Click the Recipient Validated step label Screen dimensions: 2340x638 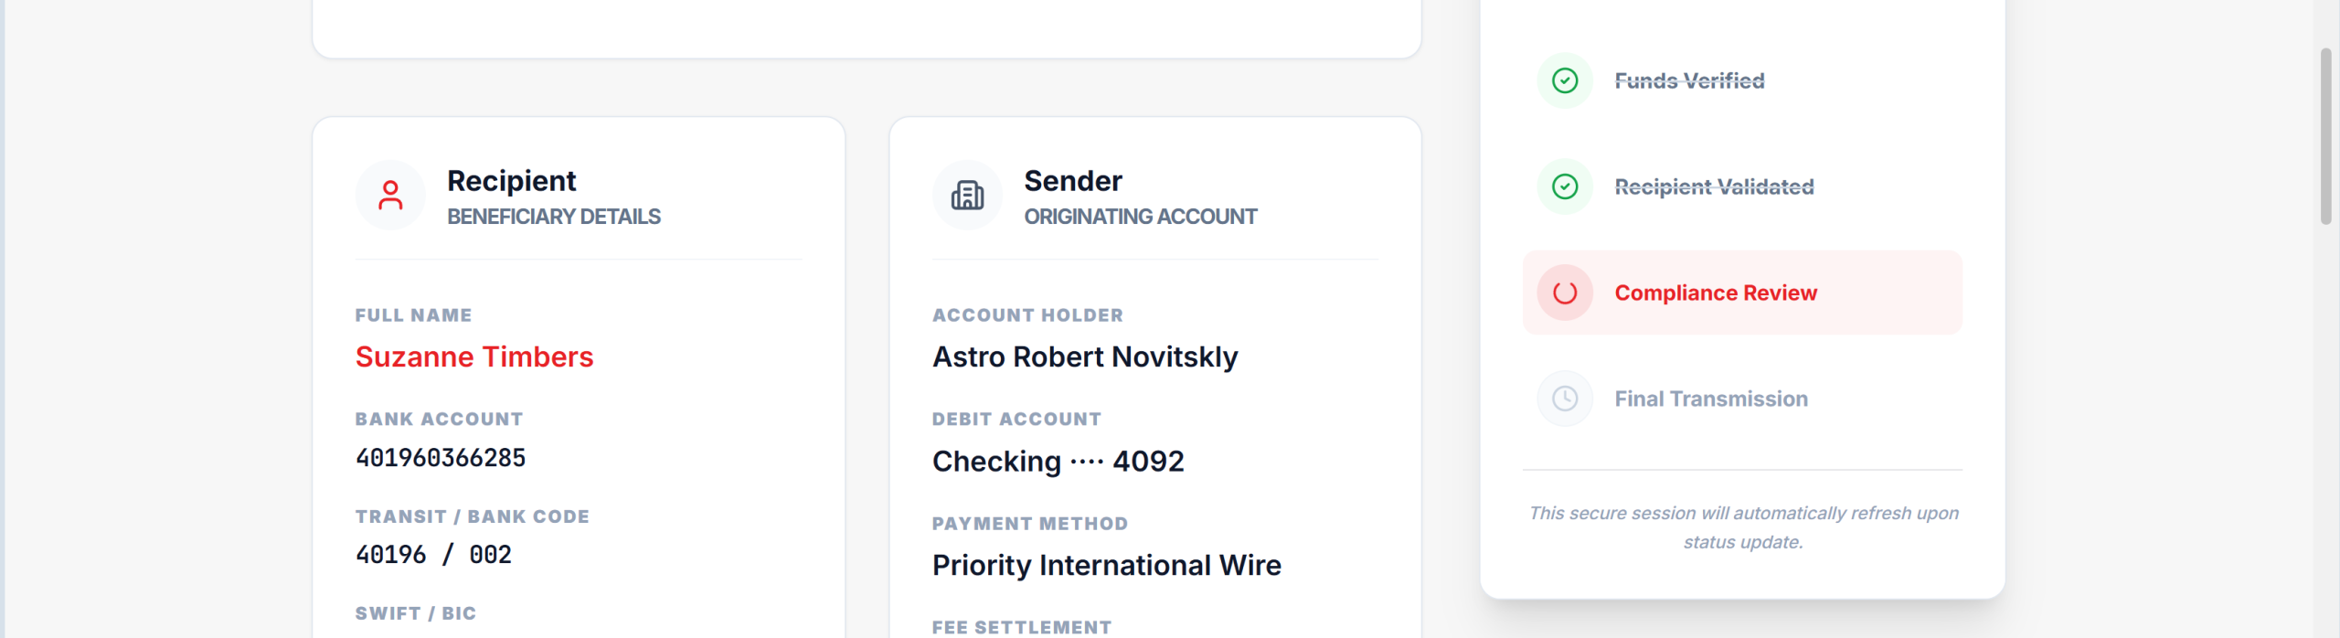click(1714, 186)
